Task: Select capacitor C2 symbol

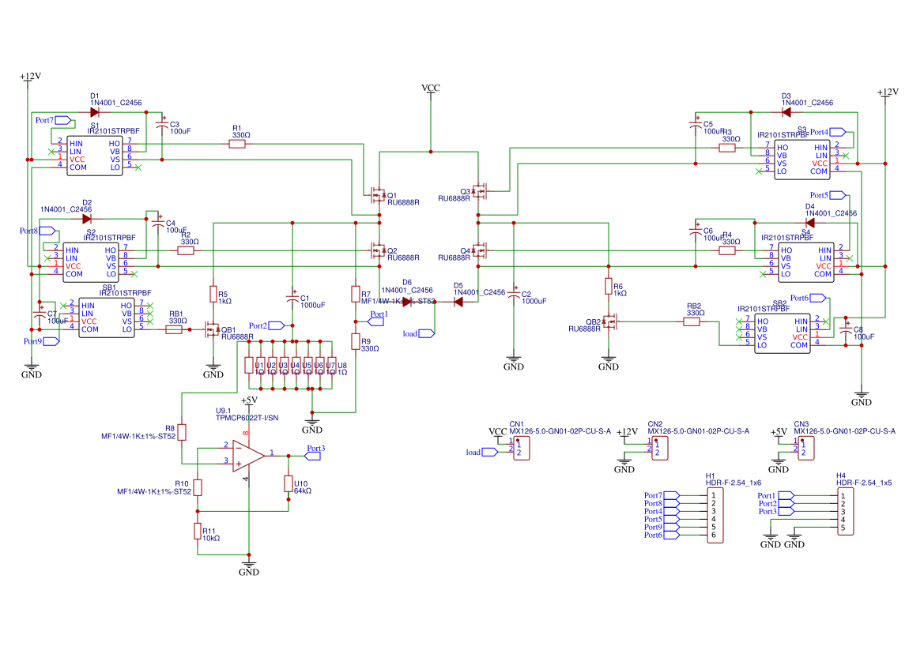Action: click(x=513, y=294)
